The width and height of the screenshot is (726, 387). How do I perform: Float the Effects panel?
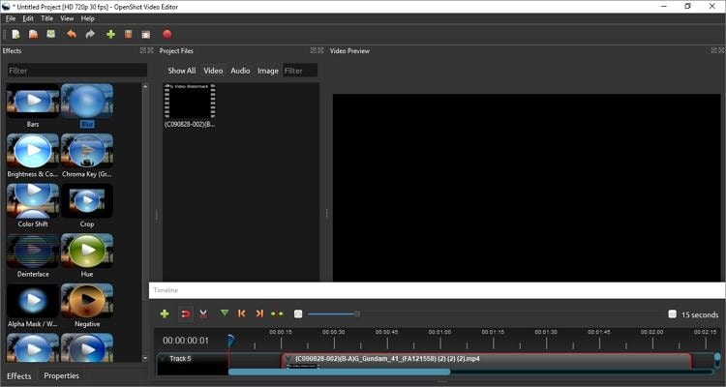(x=143, y=50)
